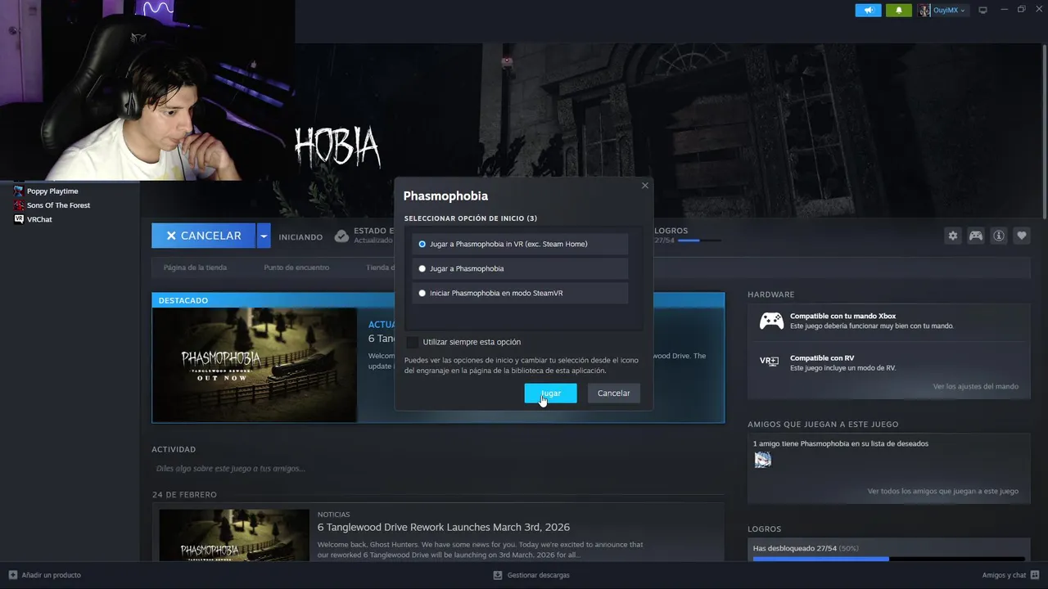This screenshot has height=589, width=1048.
Task: Click the Amigos y chat grid icon
Action: pyautogui.click(x=1035, y=575)
